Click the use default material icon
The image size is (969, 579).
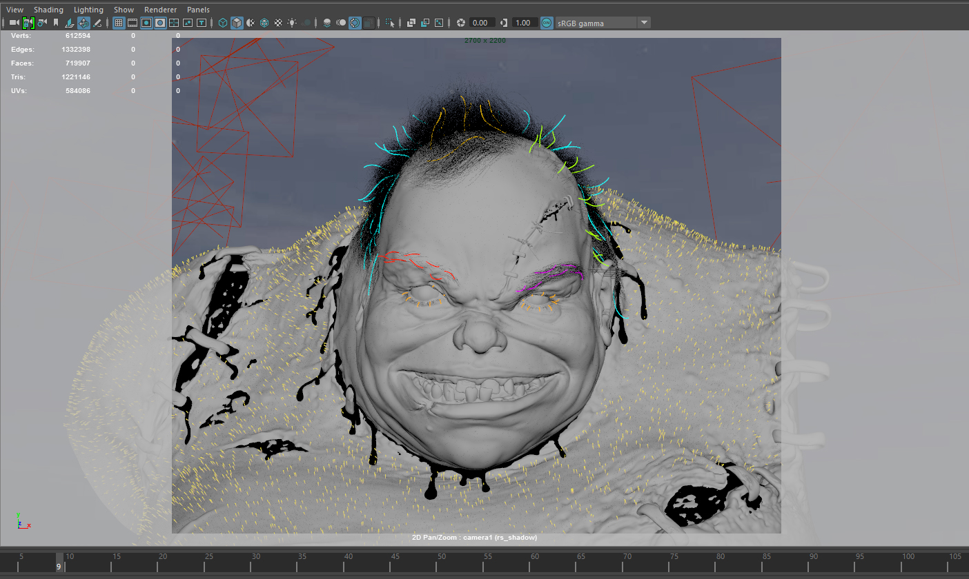click(251, 23)
